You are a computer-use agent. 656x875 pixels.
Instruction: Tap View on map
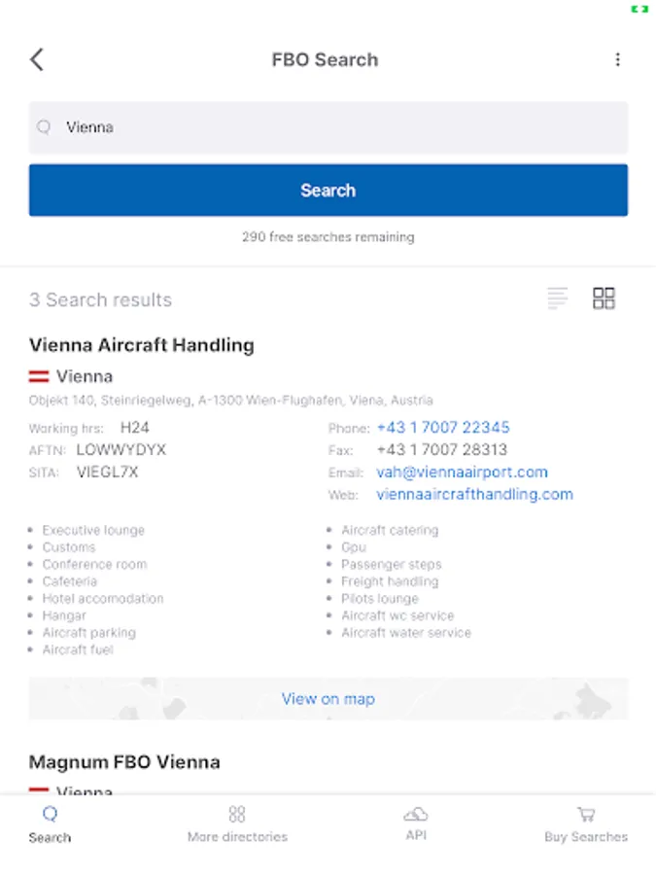coord(328,699)
